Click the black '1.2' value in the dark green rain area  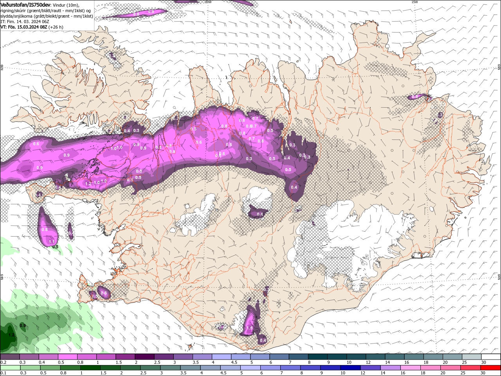pos(11,335)
